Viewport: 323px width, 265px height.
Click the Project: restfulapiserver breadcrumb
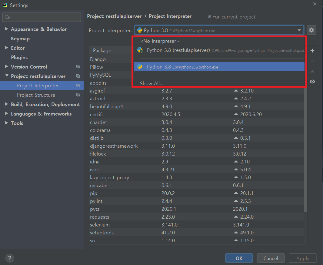[114, 16]
